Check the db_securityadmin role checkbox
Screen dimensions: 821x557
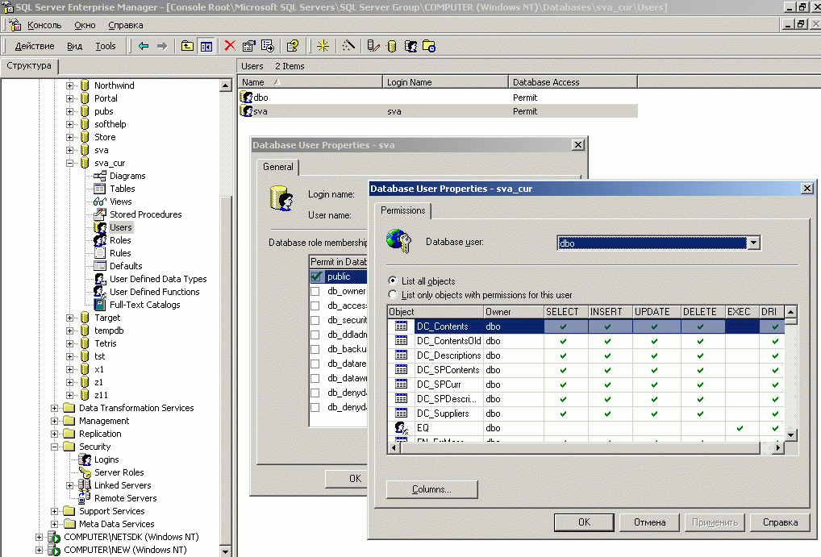[x=315, y=320]
